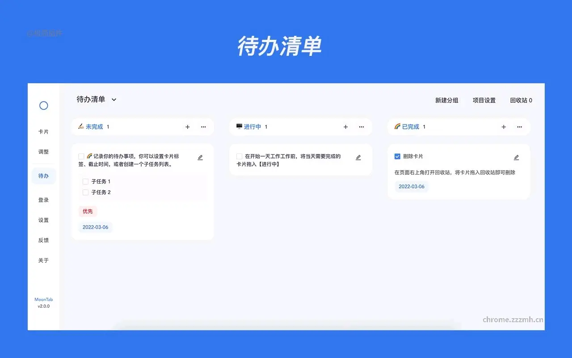Click the 2022-03-06 date tag on the 未完成 card
Image resolution: width=572 pixels, height=358 pixels.
(95, 227)
